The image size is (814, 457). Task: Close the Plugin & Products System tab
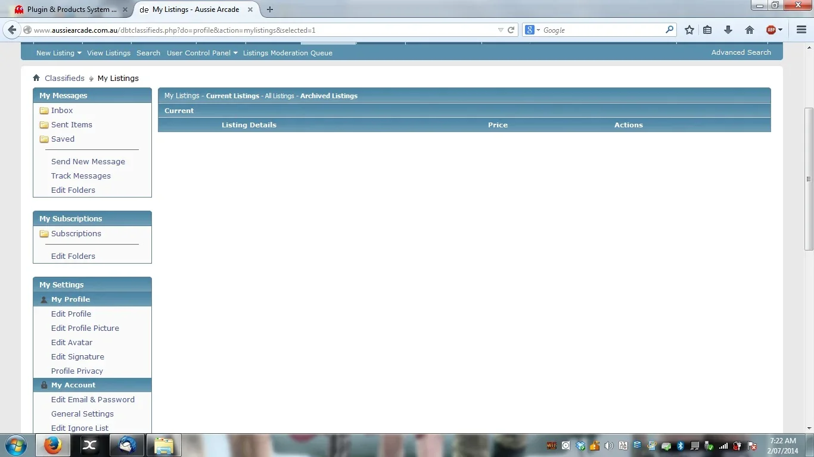(125, 10)
